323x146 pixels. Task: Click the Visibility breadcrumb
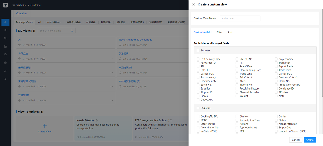point(21,5)
